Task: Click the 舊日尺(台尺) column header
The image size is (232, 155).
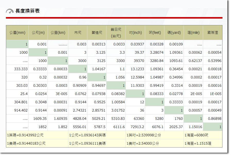Action: [116, 33]
